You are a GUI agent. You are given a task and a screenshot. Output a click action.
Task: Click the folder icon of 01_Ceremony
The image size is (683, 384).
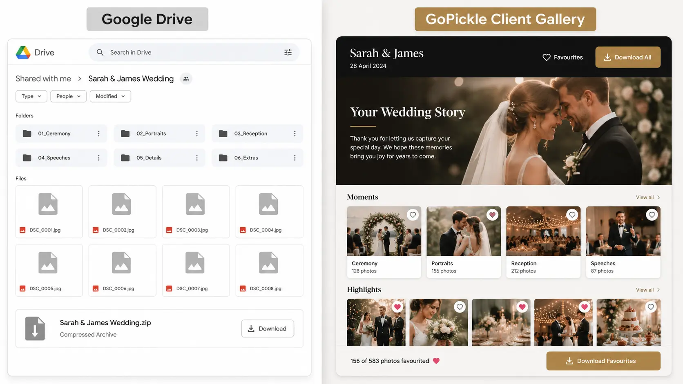coord(27,133)
